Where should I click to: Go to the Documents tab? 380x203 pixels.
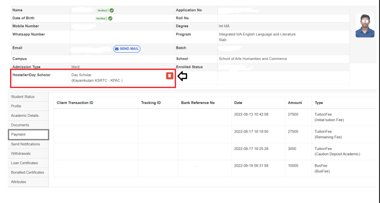21,125
